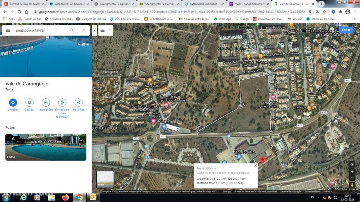
Task: Open the Apps bookmarks shortcut
Action: coord(9,19)
